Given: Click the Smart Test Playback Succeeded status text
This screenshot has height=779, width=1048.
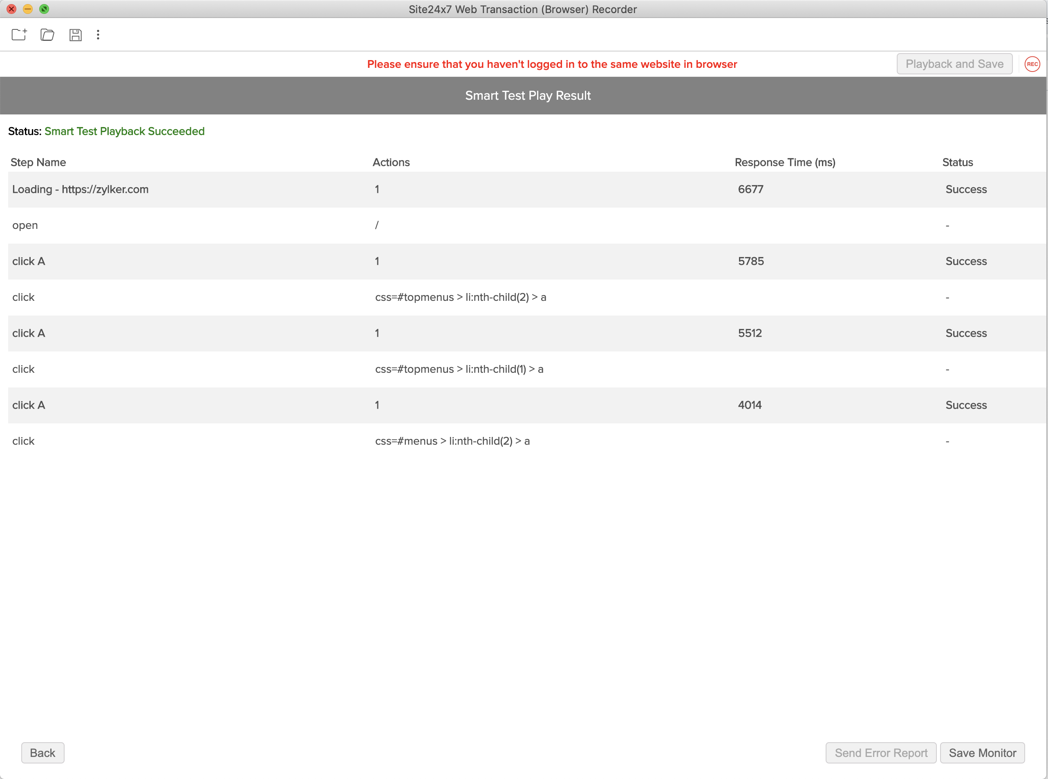Looking at the screenshot, I should pos(125,131).
